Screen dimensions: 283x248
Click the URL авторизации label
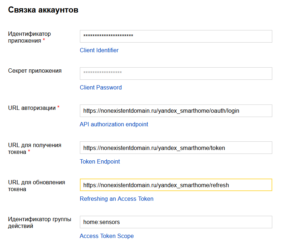pyautogui.click(x=32, y=108)
